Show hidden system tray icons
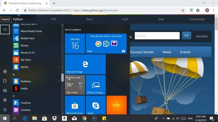 coord(163,118)
